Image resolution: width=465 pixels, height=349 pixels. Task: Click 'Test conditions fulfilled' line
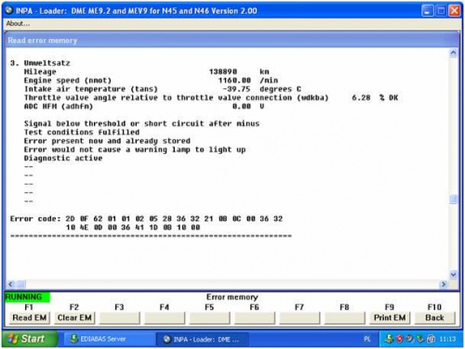[x=82, y=133]
